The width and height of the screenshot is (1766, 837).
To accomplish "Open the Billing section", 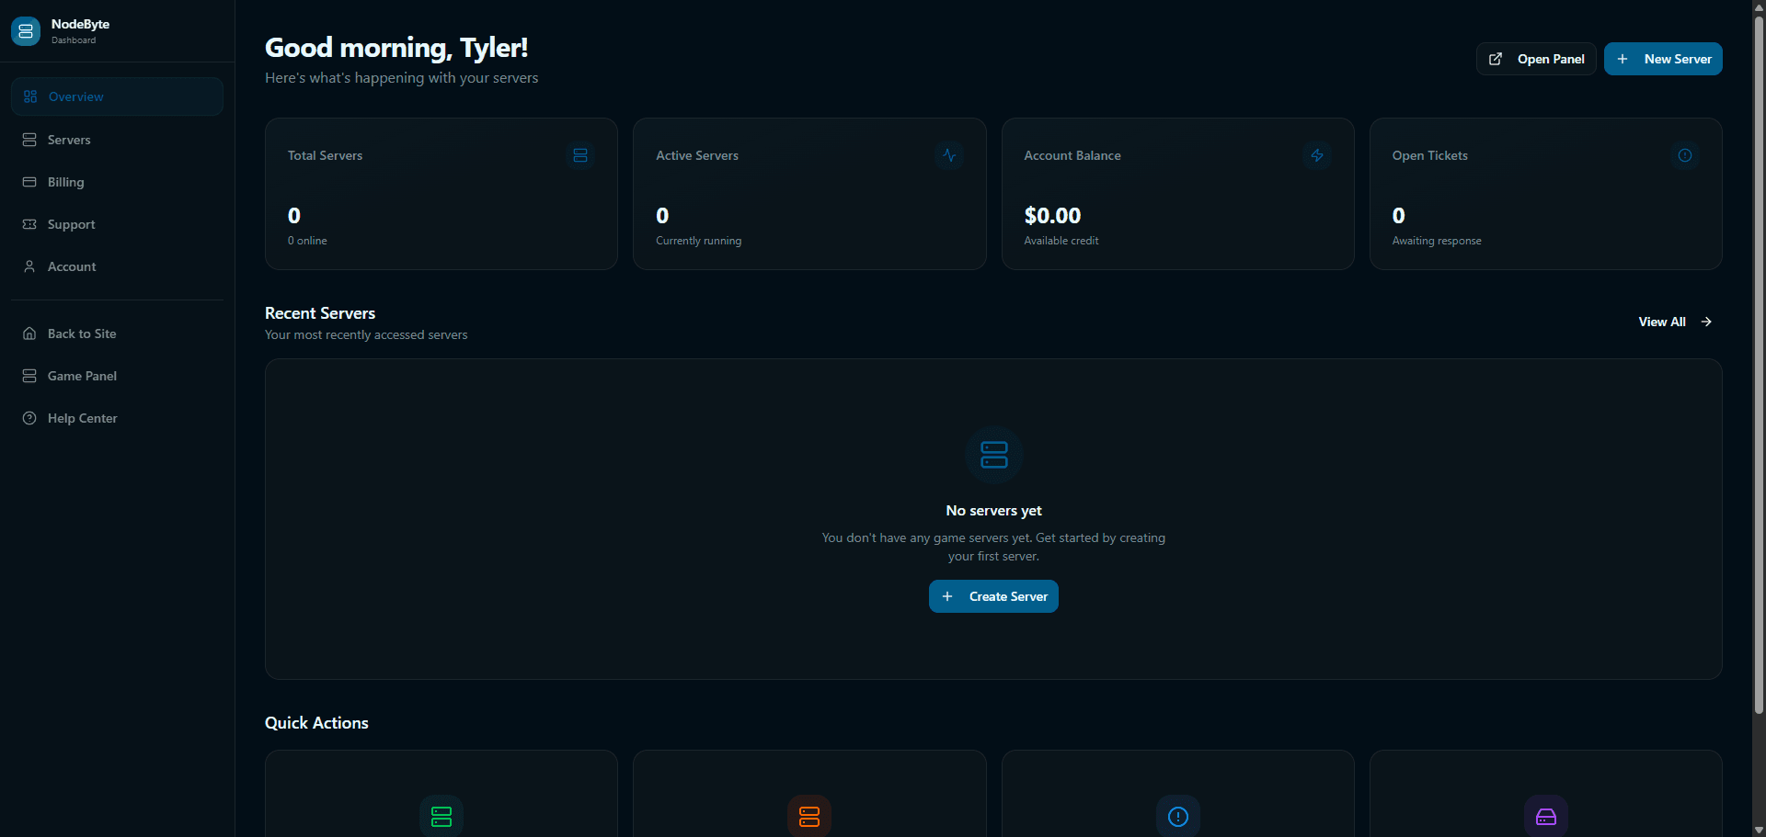I will 117,182.
